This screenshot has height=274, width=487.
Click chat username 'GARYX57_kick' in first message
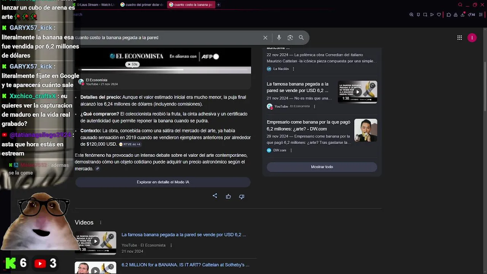tap(32, 28)
